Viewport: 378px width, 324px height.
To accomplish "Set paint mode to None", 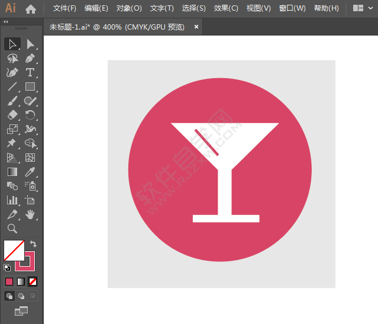I will pyautogui.click(x=34, y=281).
